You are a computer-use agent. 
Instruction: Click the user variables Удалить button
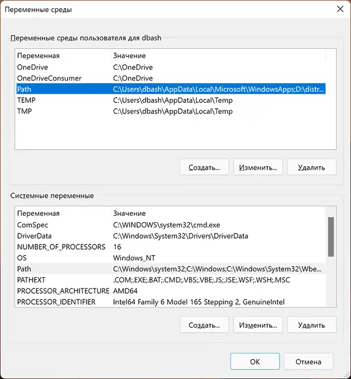[x=312, y=167]
